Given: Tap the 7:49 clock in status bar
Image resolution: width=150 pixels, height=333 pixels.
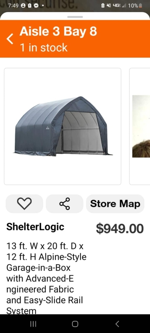Looking at the screenshot, I should click(14, 6).
